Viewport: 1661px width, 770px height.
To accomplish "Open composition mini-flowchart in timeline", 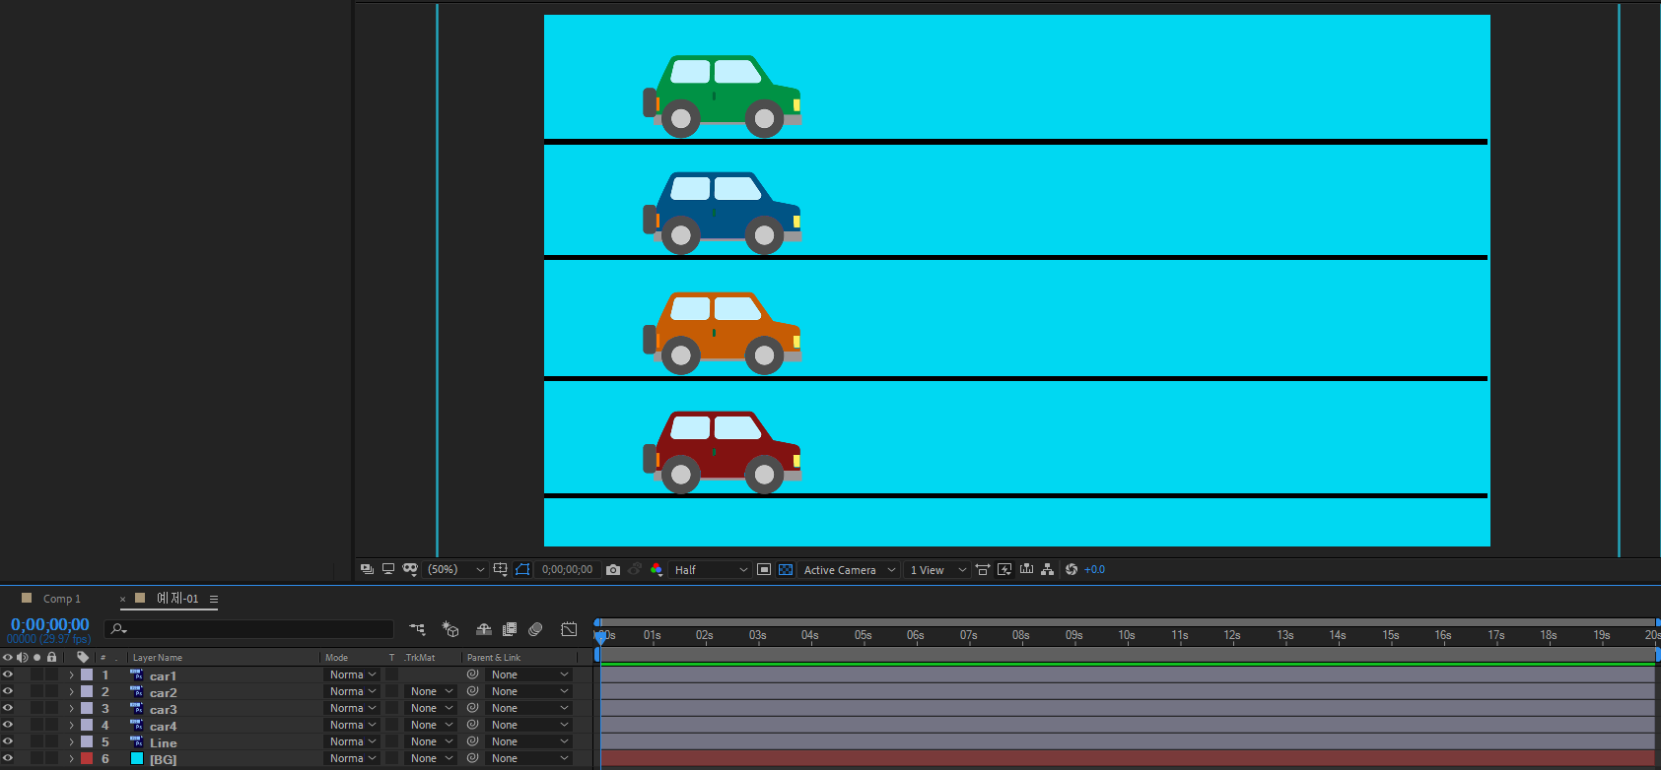I will (417, 628).
